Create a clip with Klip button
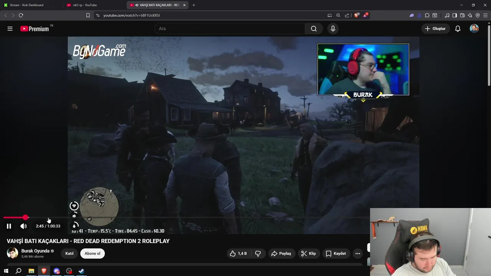This screenshot has width=491, height=276. pyautogui.click(x=308, y=253)
